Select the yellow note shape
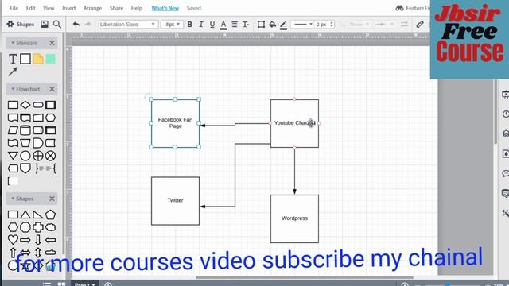The width and height of the screenshot is (509, 286). pos(38,59)
